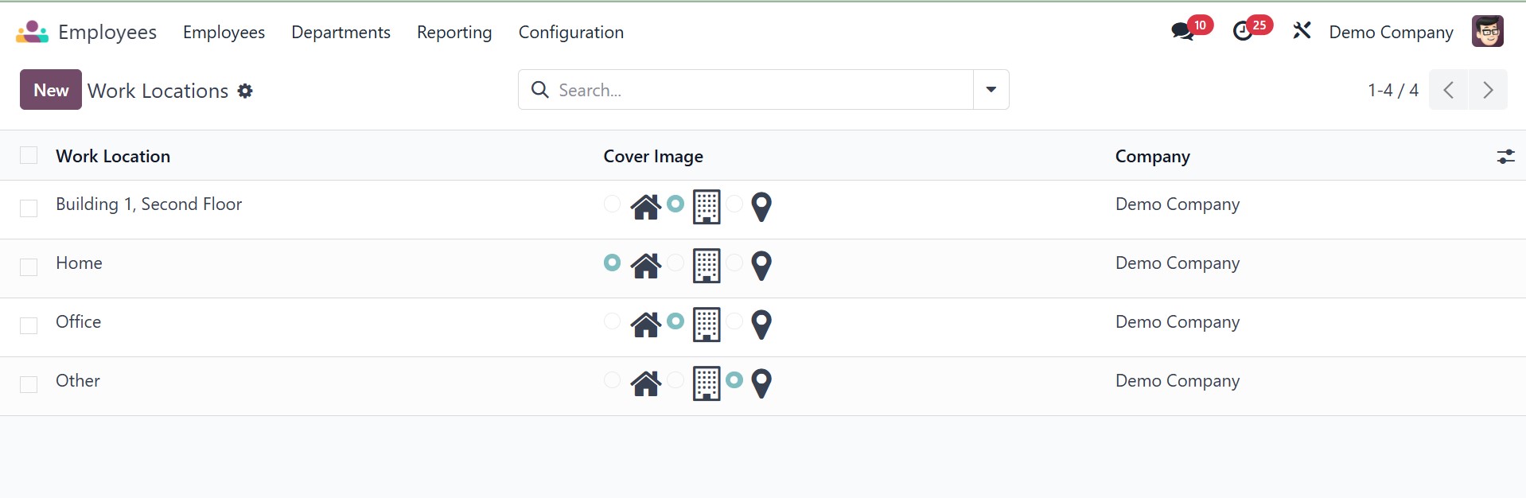Open the activities clock icon

tap(1242, 32)
